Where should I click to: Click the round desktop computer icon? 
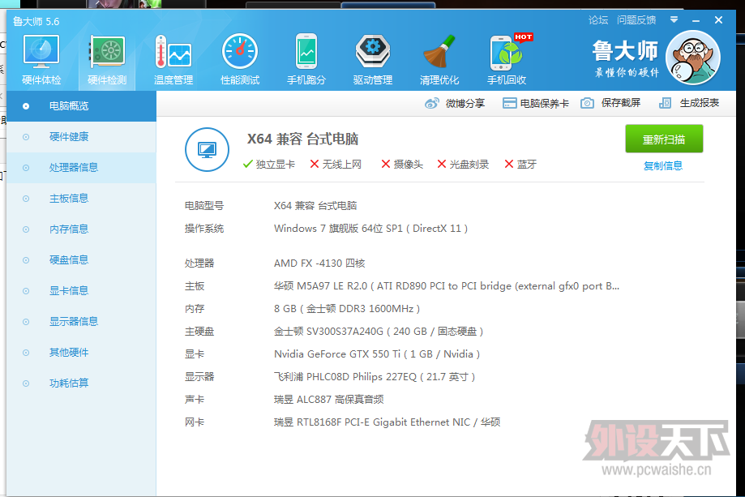coord(208,150)
